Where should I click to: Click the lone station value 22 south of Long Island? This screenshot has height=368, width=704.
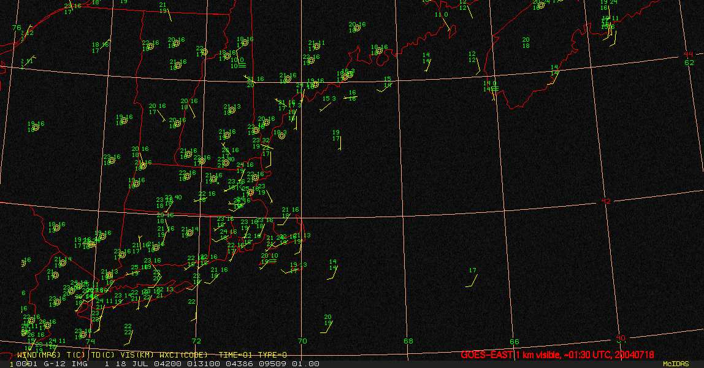click(192, 302)
